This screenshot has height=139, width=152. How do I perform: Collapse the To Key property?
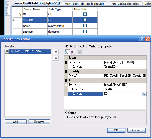pos(66,85)
